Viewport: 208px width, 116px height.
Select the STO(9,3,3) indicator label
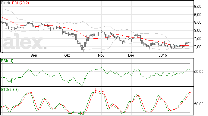[10, 90]
